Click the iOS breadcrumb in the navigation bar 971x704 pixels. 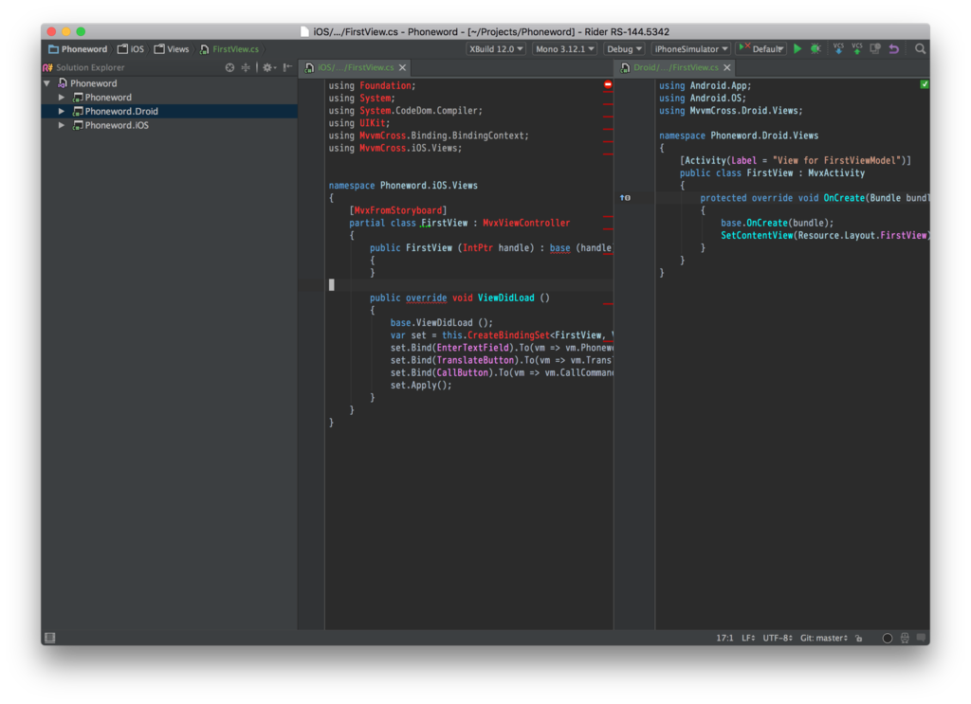point(131,49)
